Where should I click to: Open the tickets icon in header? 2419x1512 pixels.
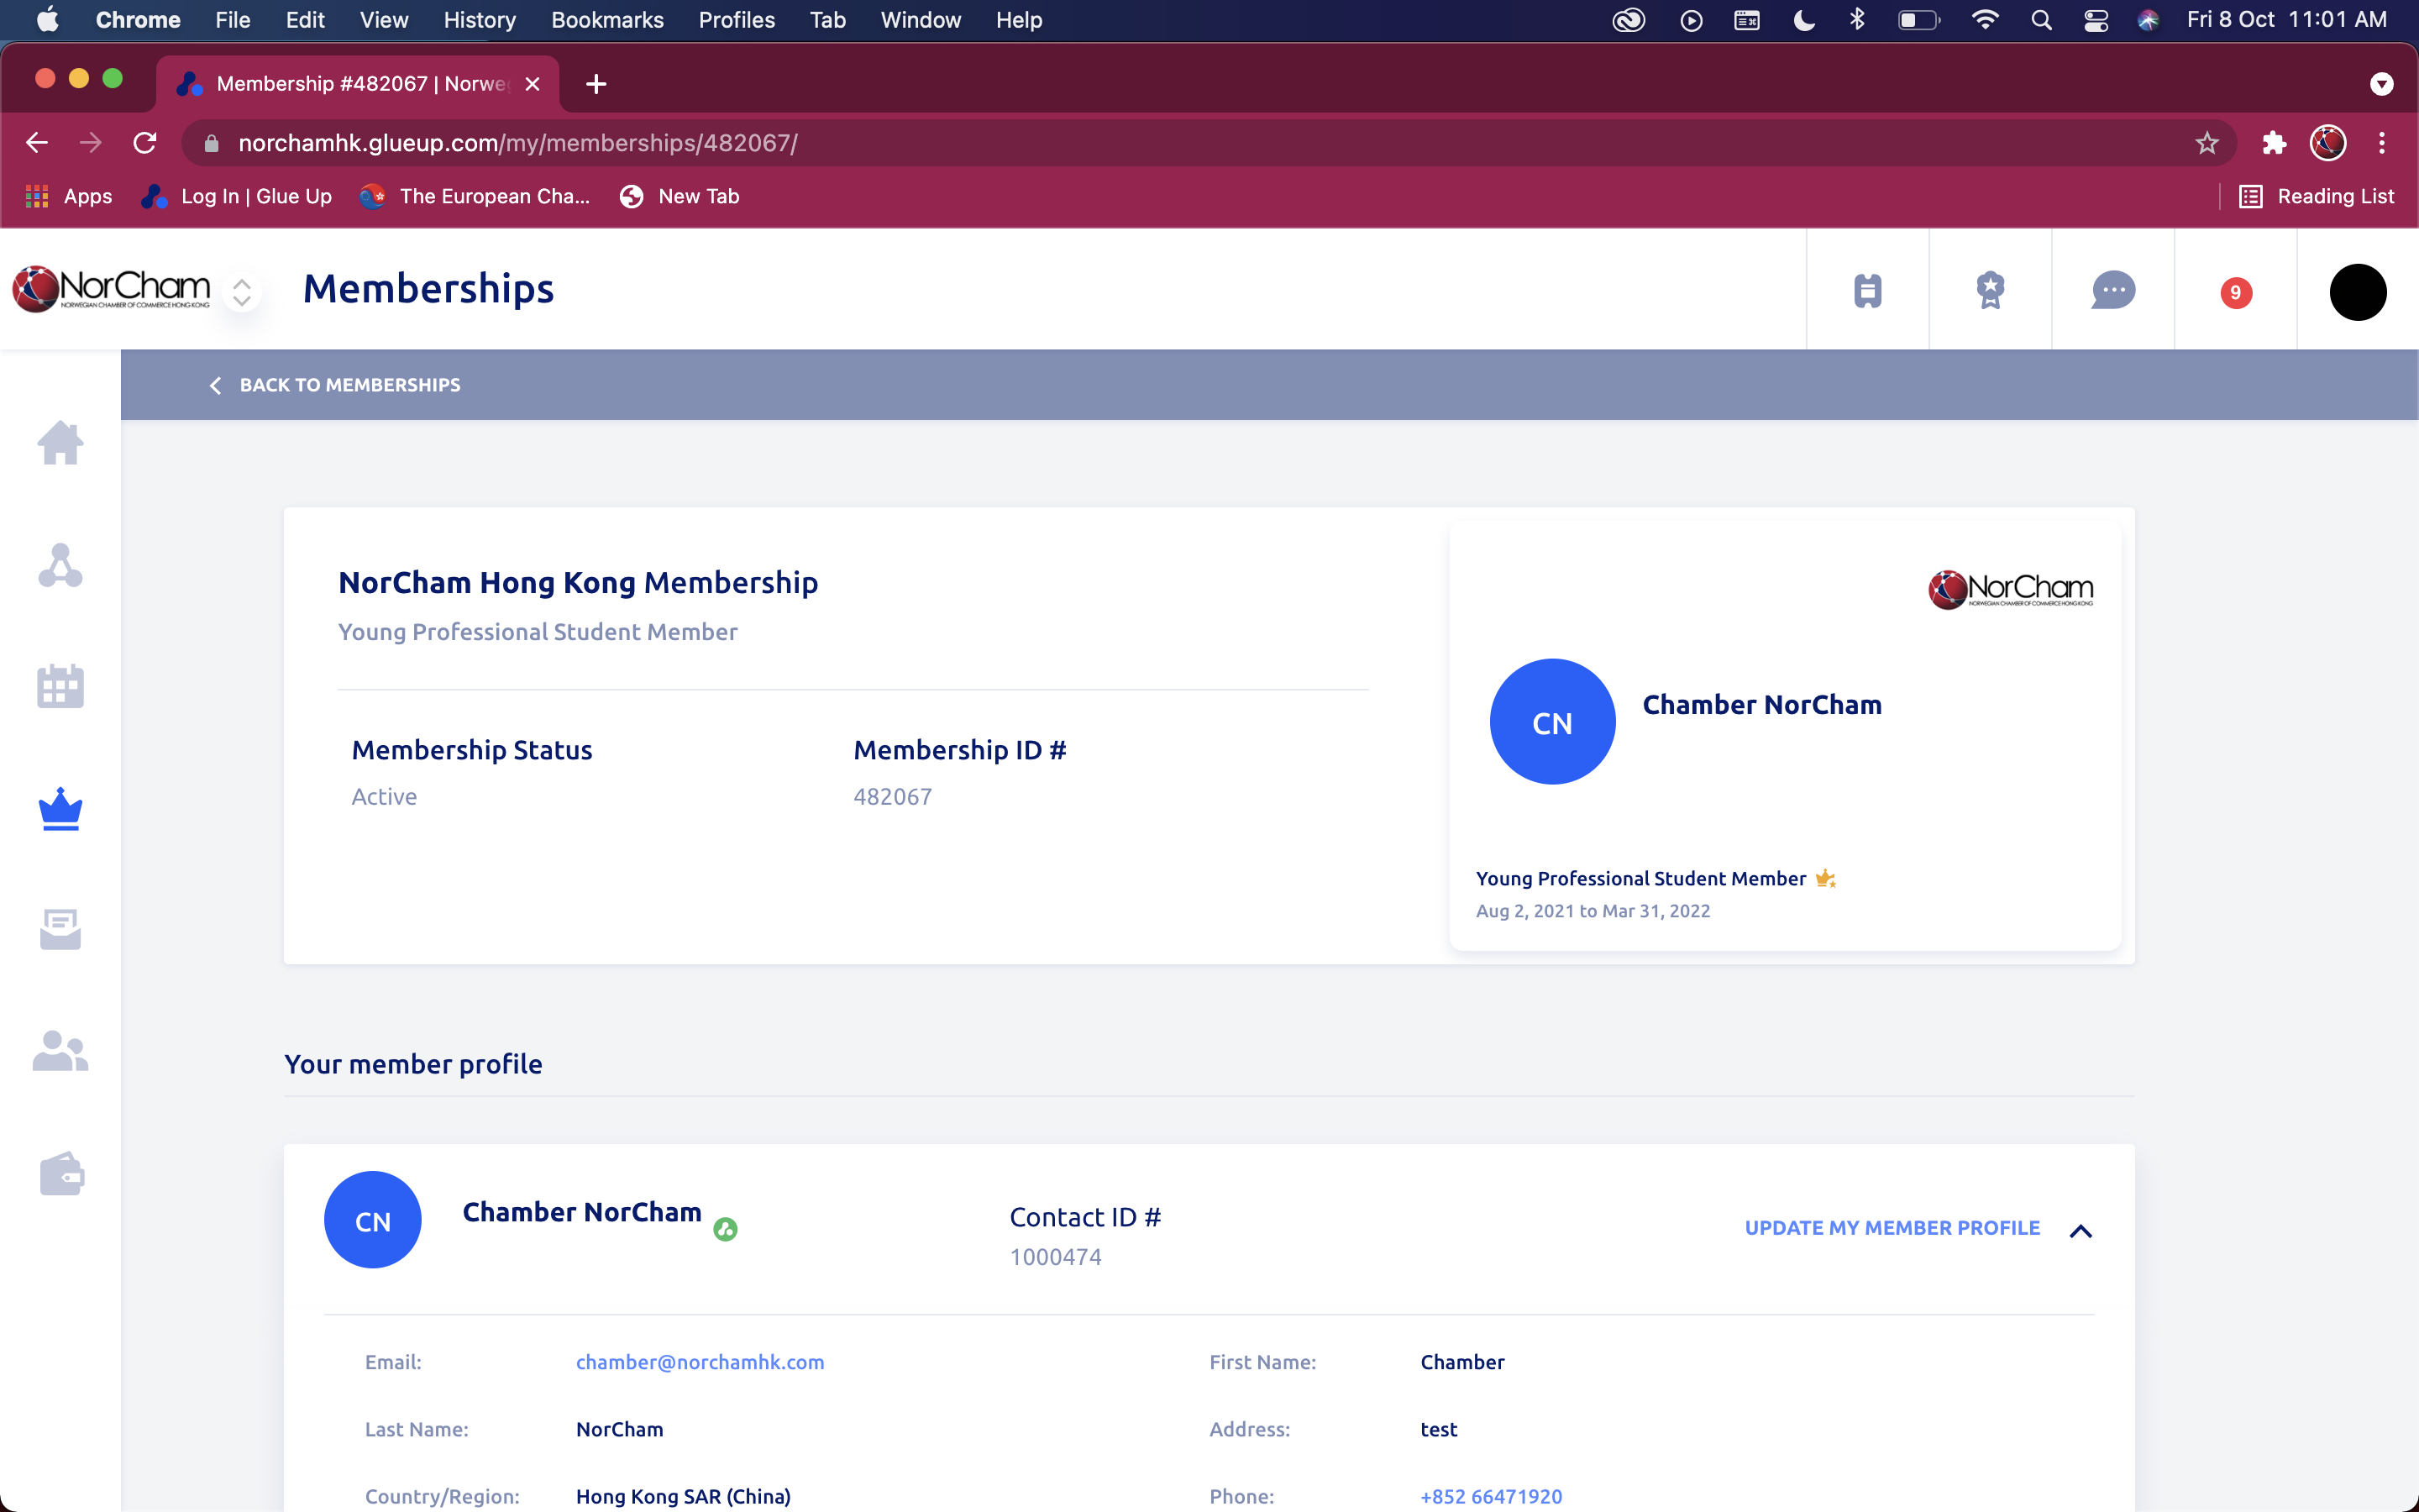[x=1867, y=290]
